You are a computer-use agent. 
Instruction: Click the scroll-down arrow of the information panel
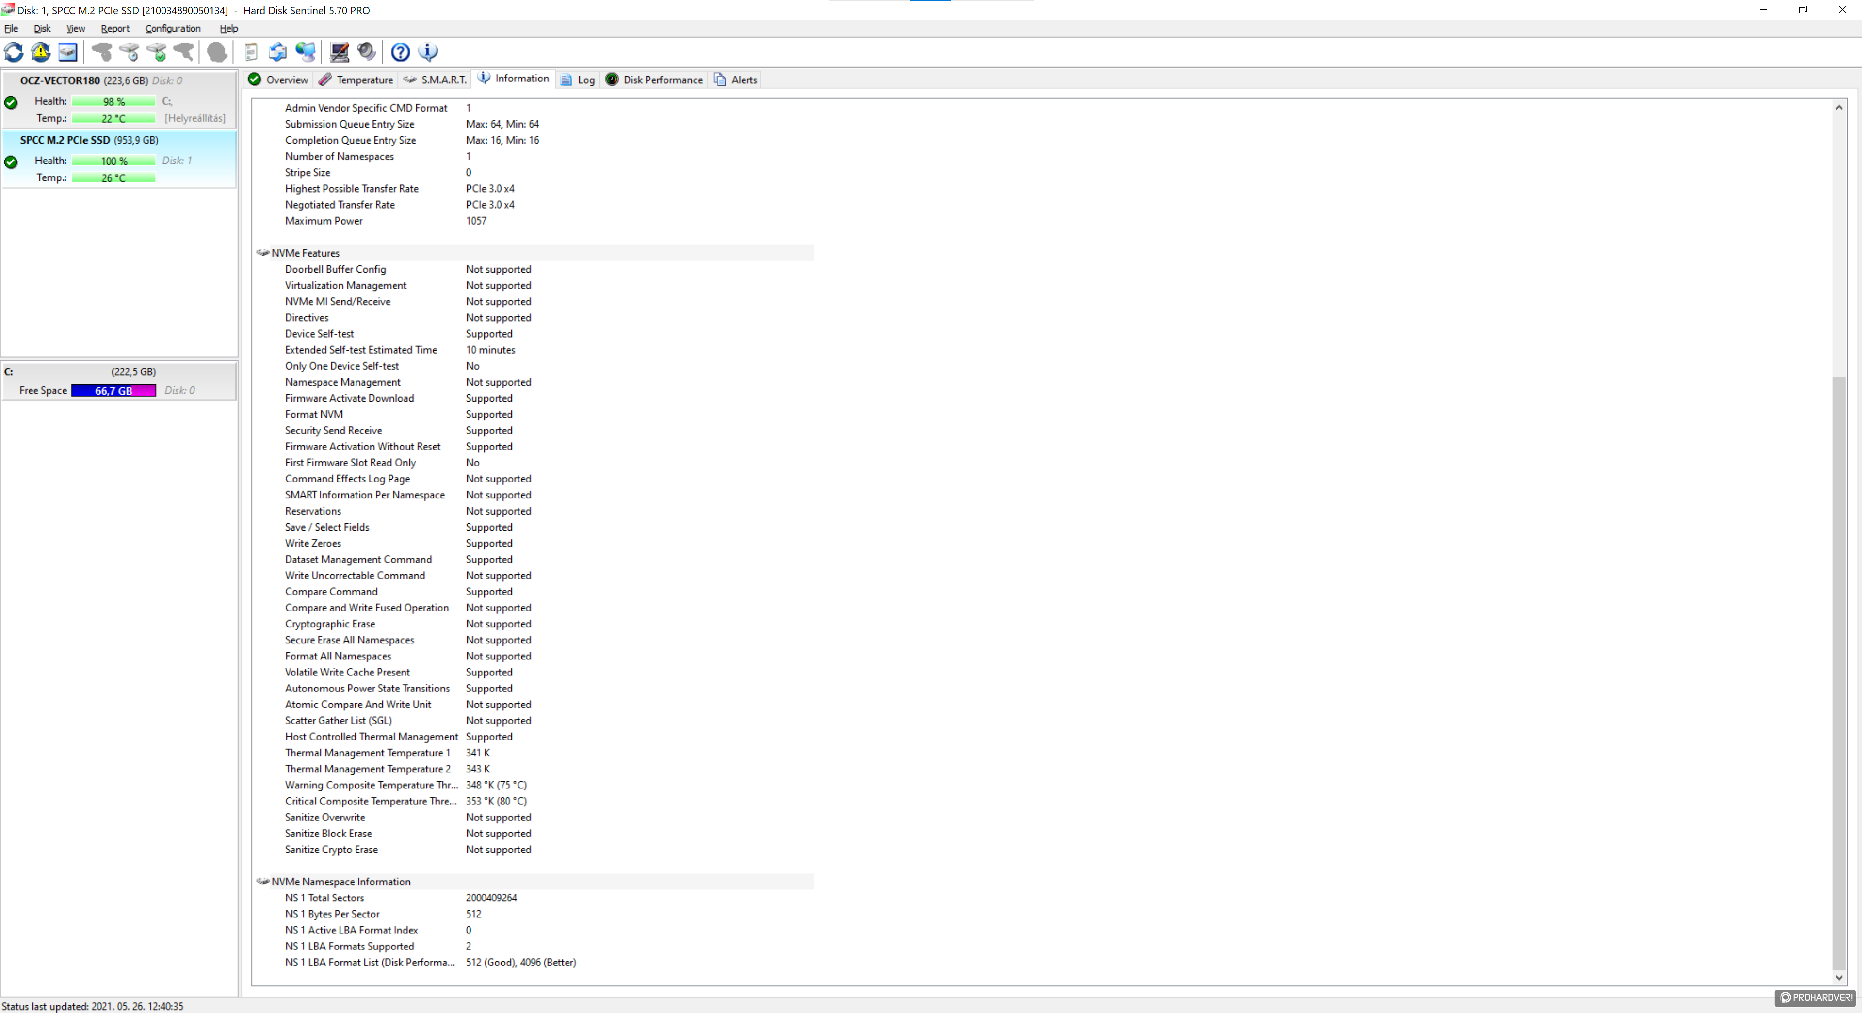(1839, 978)
